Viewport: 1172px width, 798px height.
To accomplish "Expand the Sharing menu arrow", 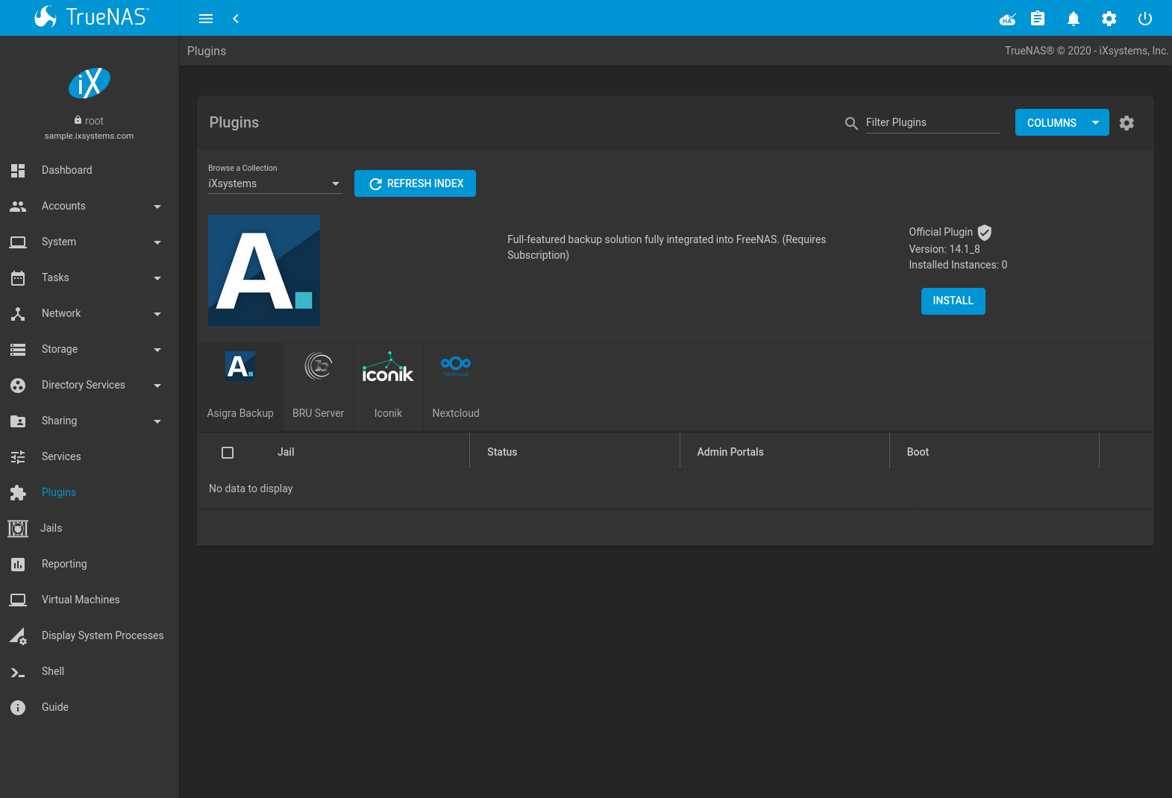I will point(157,421).
